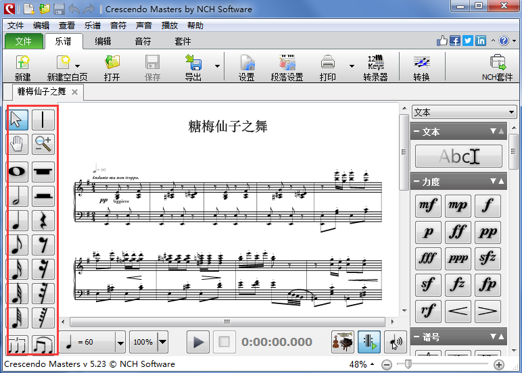Viewport: 522px width, 373px height.
Task: Select the 32nd rest tool
Action: point(43,293)
